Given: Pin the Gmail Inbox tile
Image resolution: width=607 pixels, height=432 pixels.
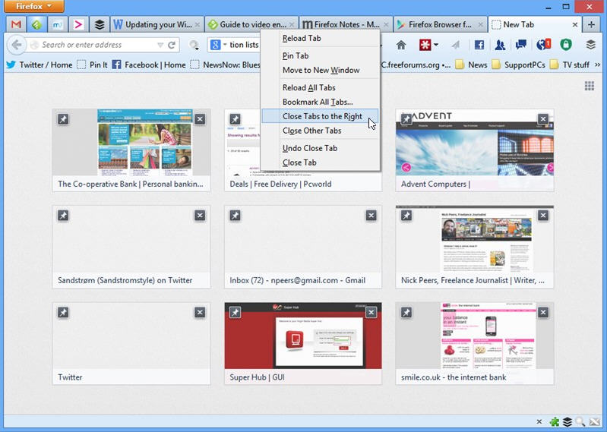Looking at the screenshot, I should tap(235, 216).
